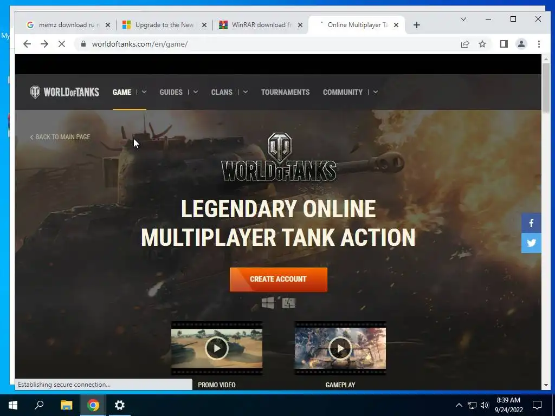The width and height of the screenshot is (555, 416).
Task: Click the Windows platform icon below Create Account
Action: pos(268,303)
